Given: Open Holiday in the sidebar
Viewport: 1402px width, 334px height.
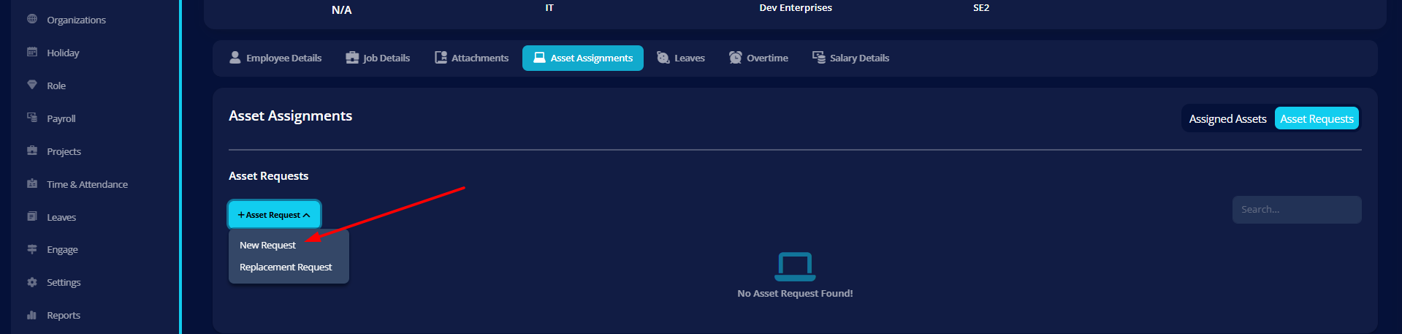Looking at the screenshot, I should click(x=63, y=53).
